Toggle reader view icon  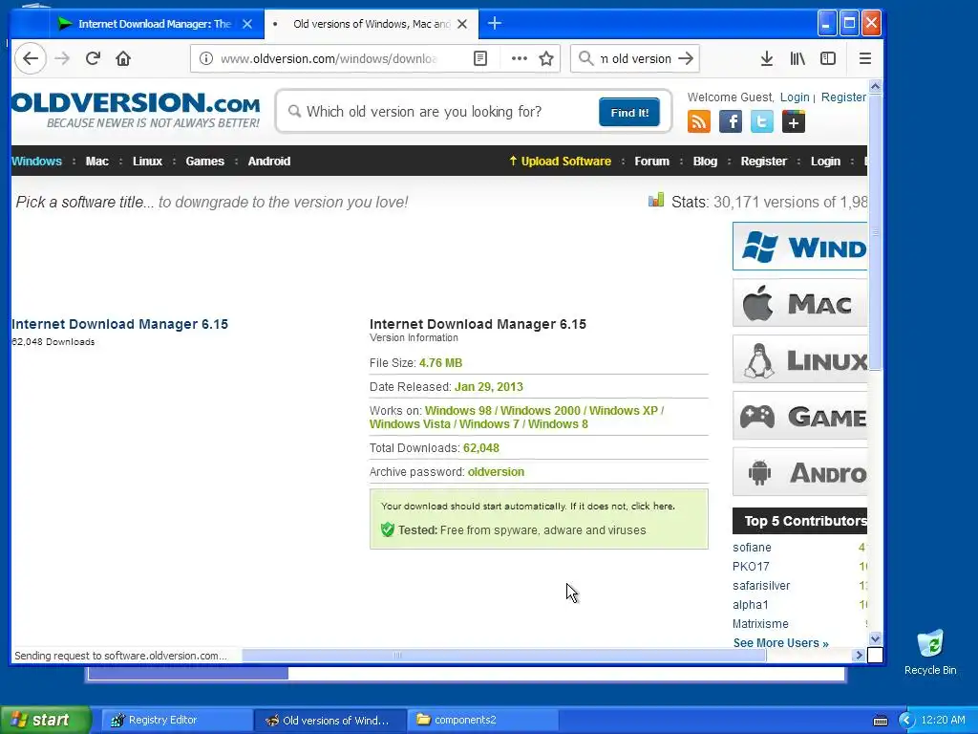pyautogui.click(x=480, y=58)
